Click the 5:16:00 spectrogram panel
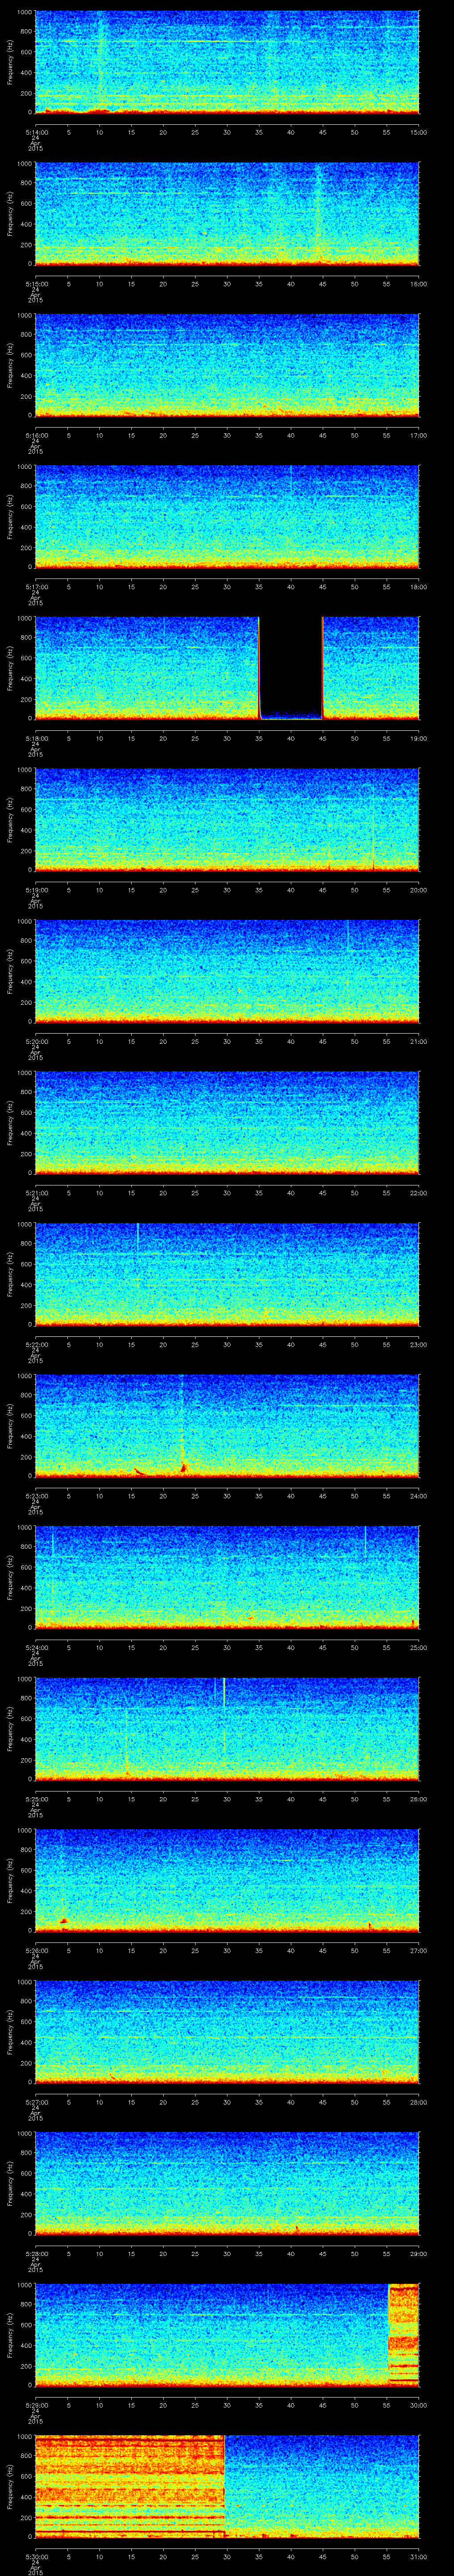The height and width of the screenshot is (2576, 454). (227, 364)
